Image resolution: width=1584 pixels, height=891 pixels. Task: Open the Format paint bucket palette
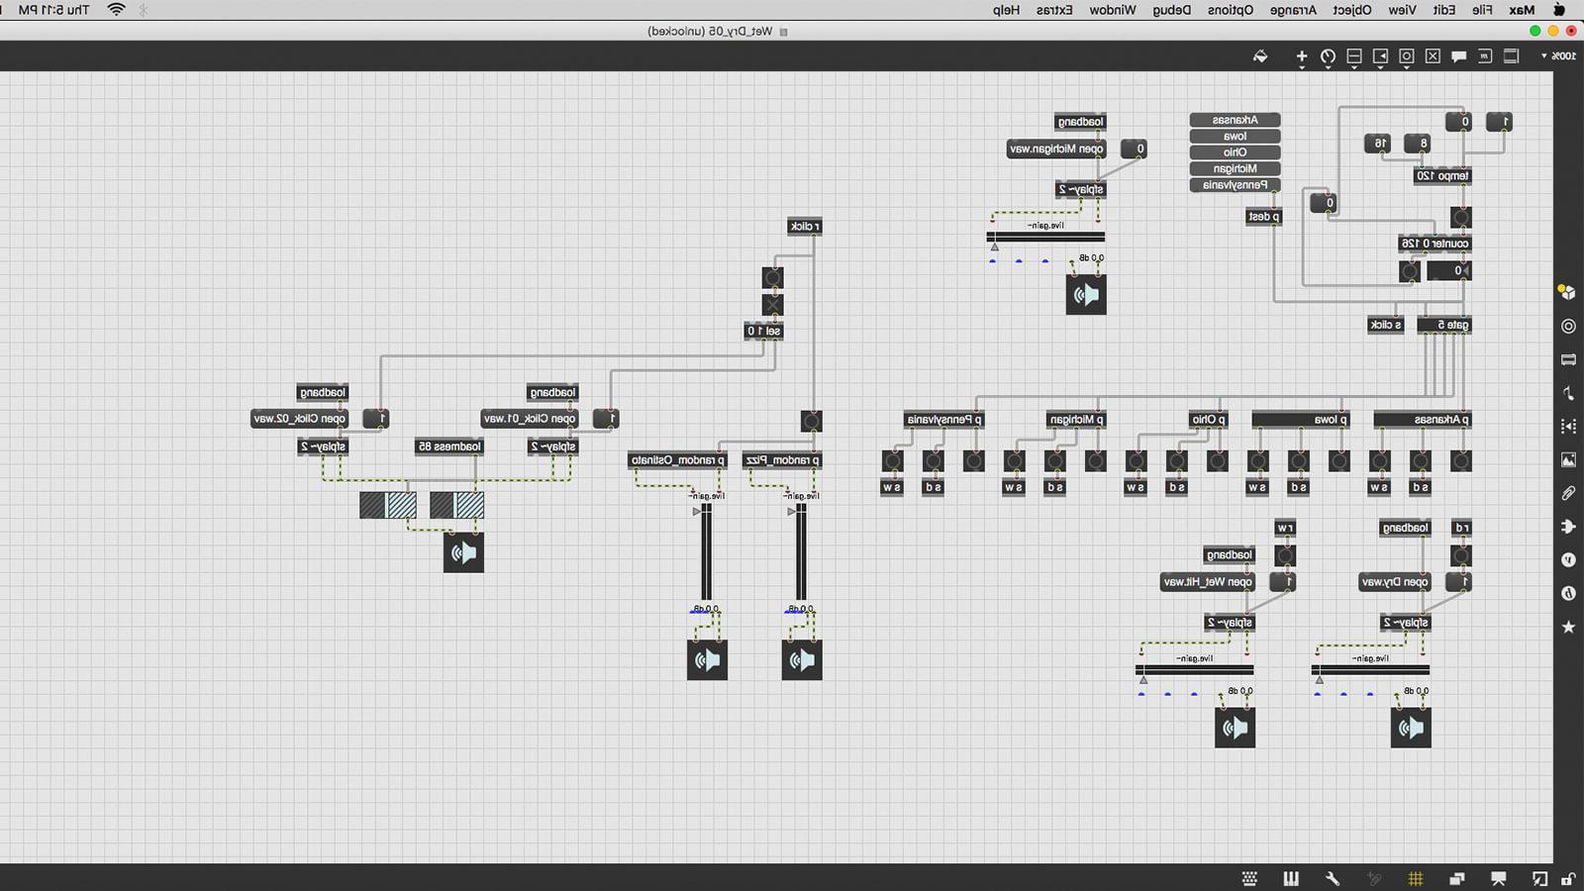click(x=1260, y=56)
